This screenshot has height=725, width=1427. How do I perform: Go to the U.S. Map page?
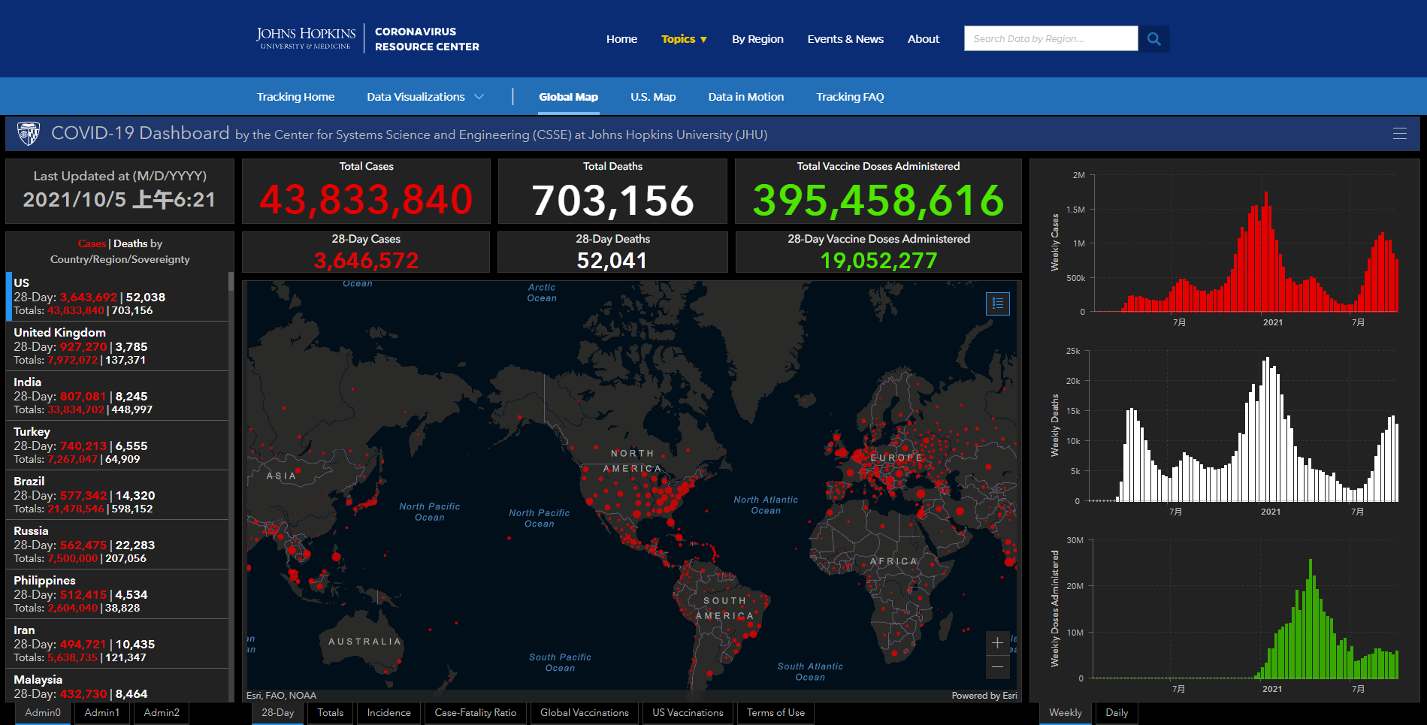[652, 97]
